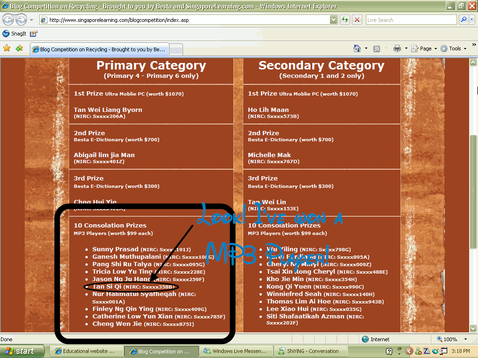478x358 pixels.
Task: Click the 3:18 PM clock
Action: (x=460, y=351)
